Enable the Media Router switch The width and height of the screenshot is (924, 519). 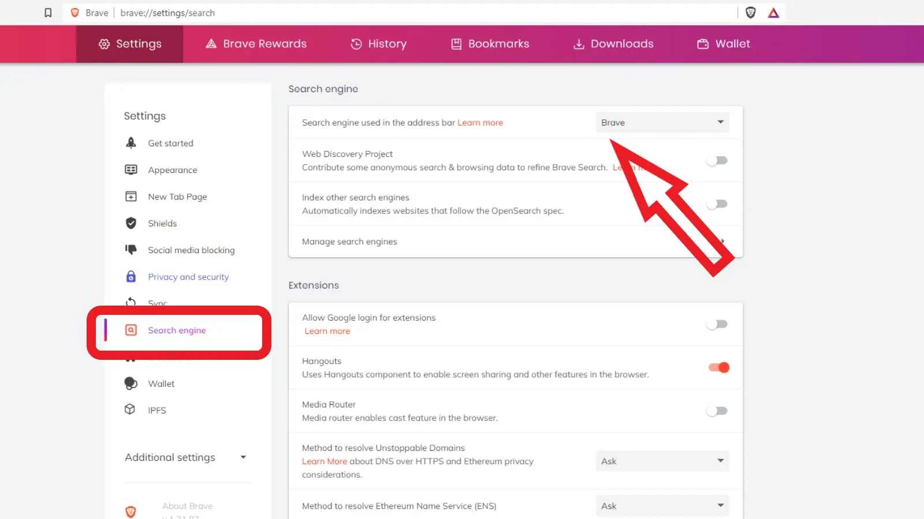click(x=717, y=411)
